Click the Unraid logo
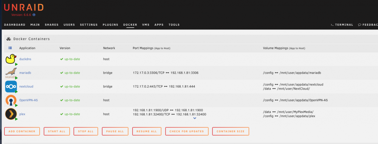 (x=23, y=7)
